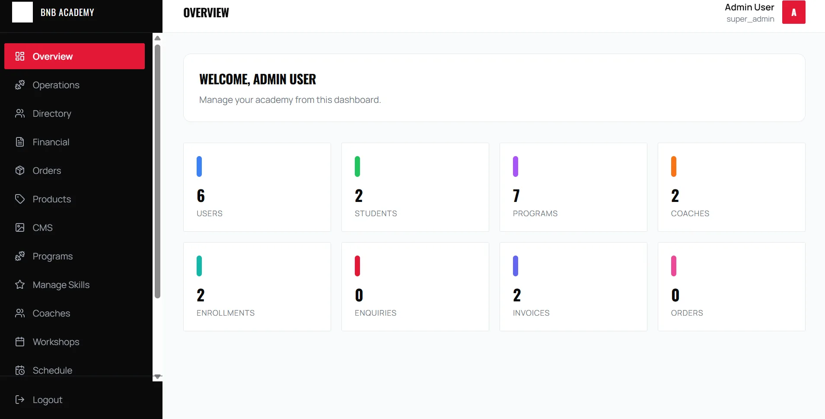Click the Orders box icon
Image resolution: width=825 pixels, height=419 pixels.
pyautogui.click(x=20, y=170)
